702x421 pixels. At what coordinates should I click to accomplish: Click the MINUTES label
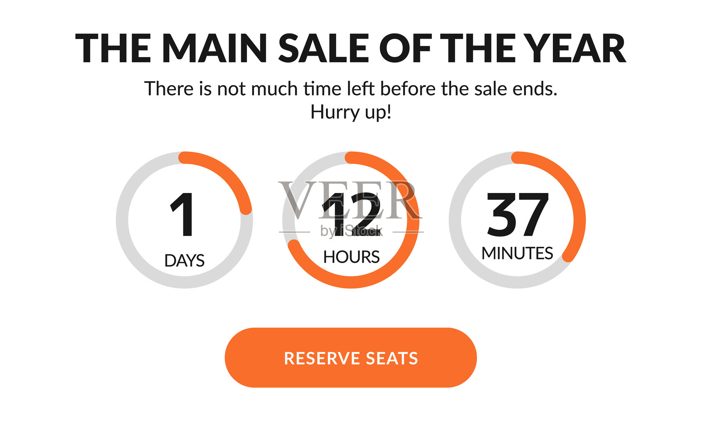[517, 253]
